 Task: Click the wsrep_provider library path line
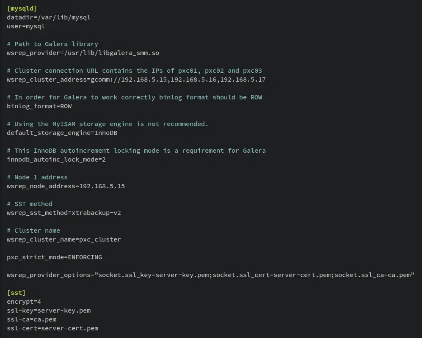[83, 53]
